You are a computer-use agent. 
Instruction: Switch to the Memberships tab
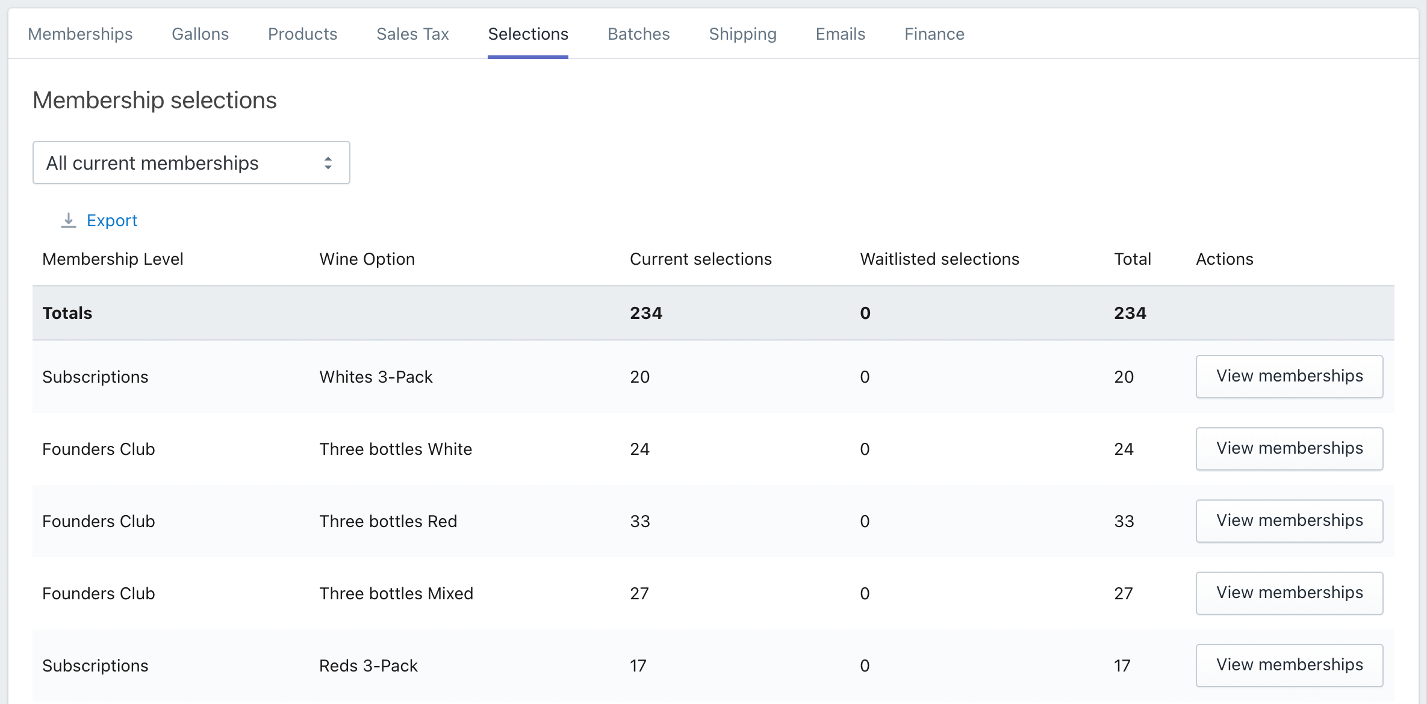pyautogui.click(x=80, y=34)
